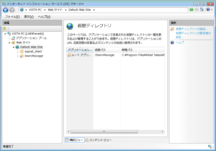Select アプリケーション プール in the tree

pos(31,38)
